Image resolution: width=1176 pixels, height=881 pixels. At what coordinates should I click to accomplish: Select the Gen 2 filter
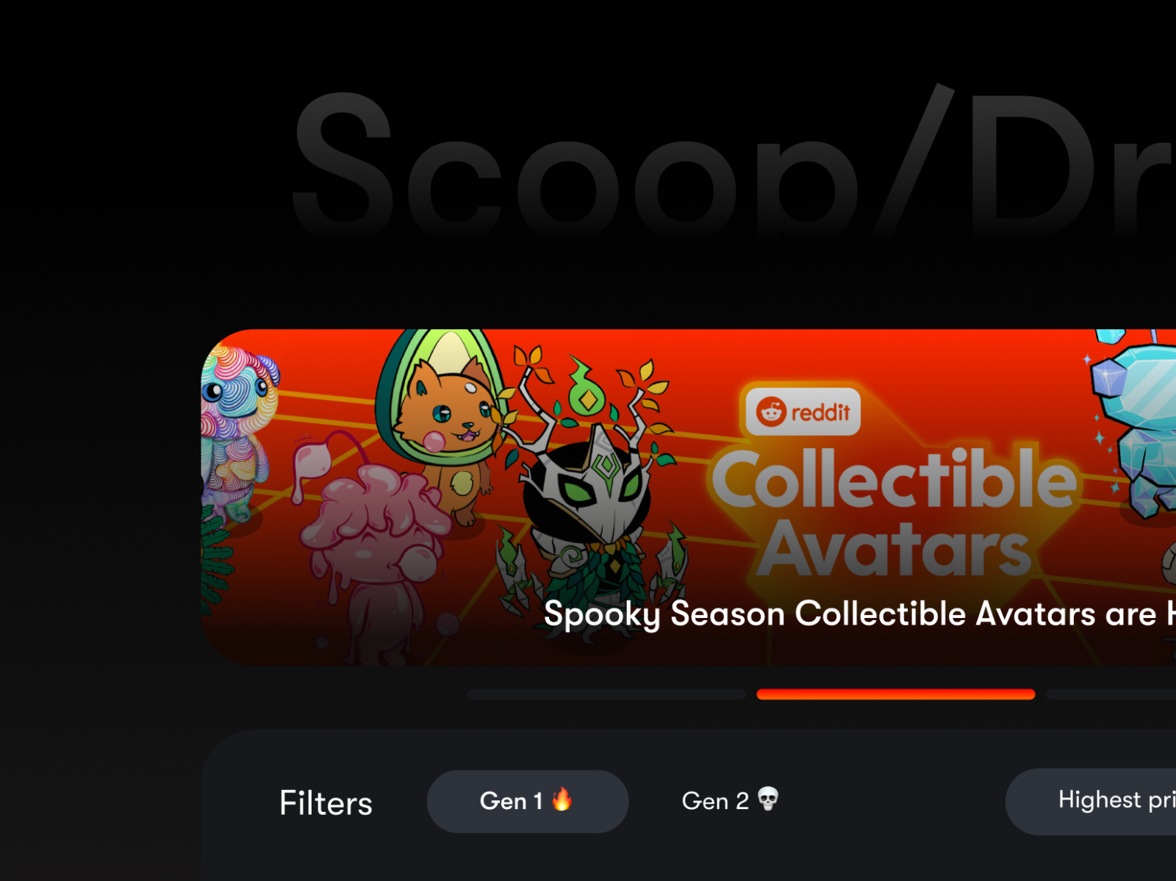pos(730,801)
